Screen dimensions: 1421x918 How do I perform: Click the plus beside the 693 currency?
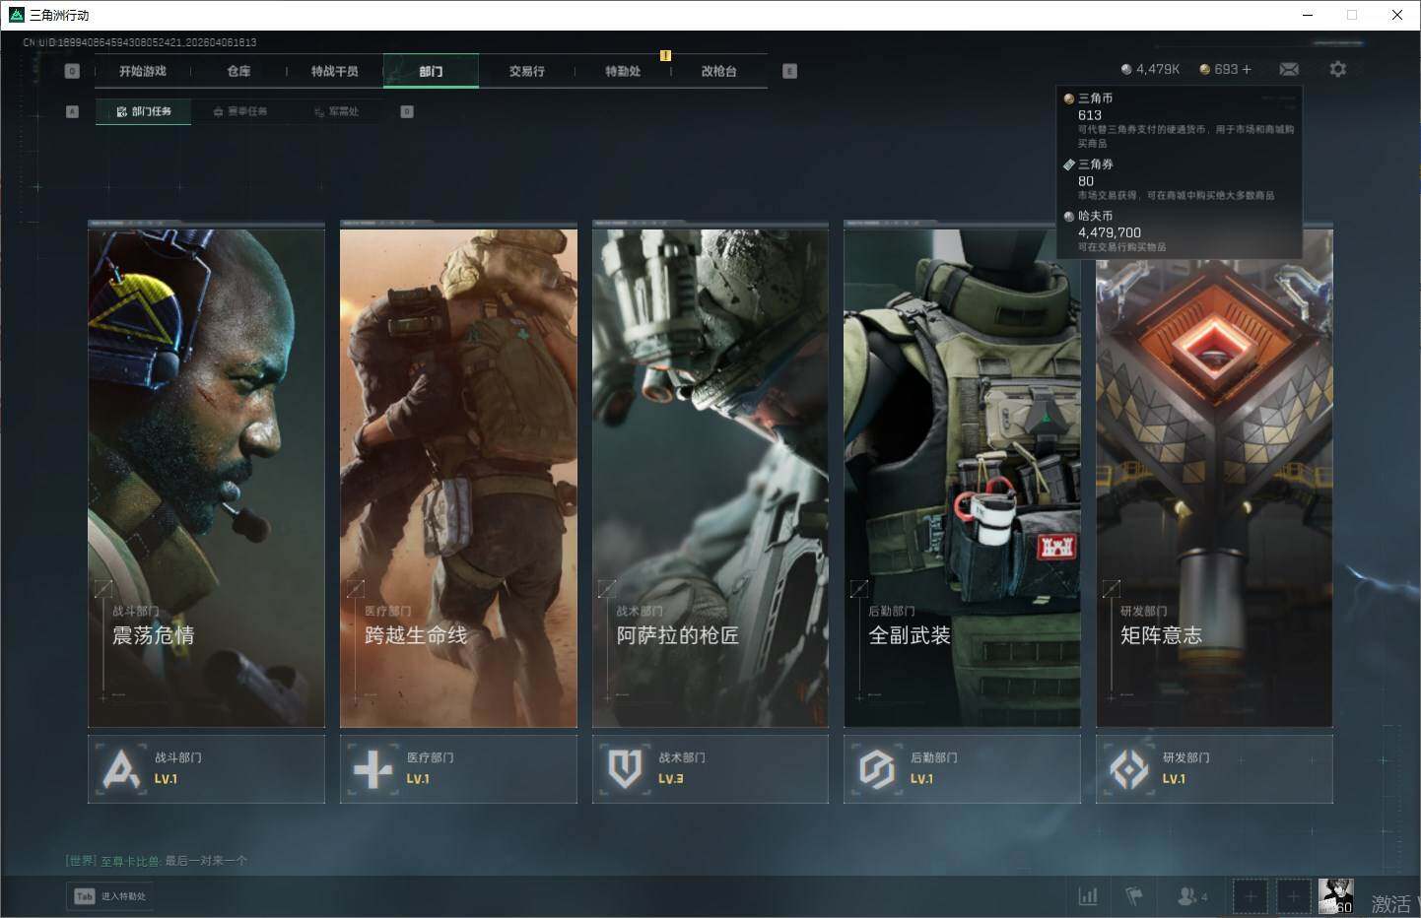click(1247, 69)
